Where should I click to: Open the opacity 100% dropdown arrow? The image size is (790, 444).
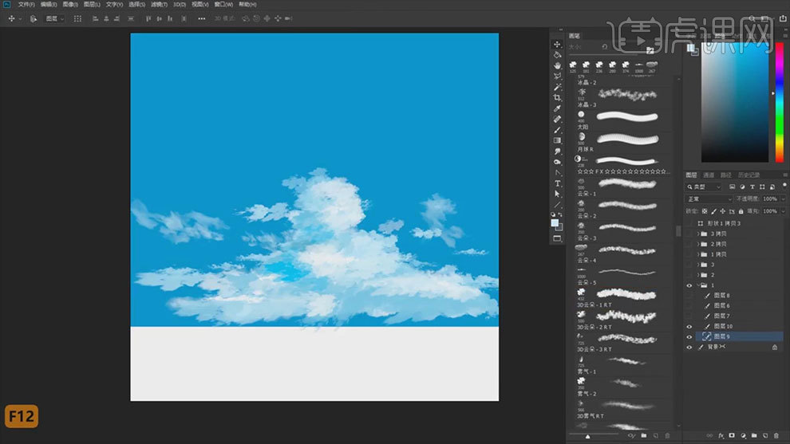783,198
